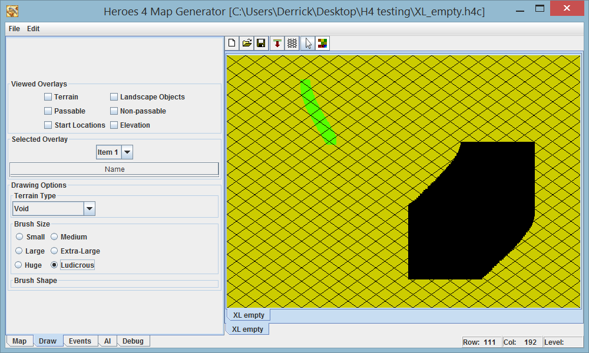Enable the Passable overlay checkbox
This screenshot has width=589, height=353.
coord(48,111)
